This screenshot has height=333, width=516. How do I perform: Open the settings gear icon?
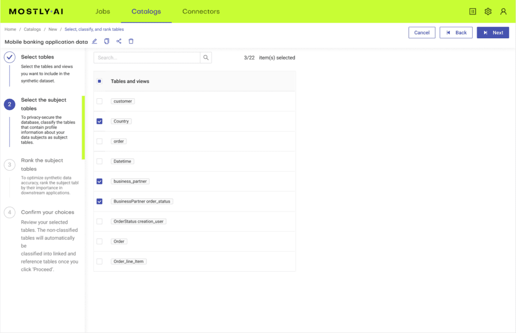[488, 12]
